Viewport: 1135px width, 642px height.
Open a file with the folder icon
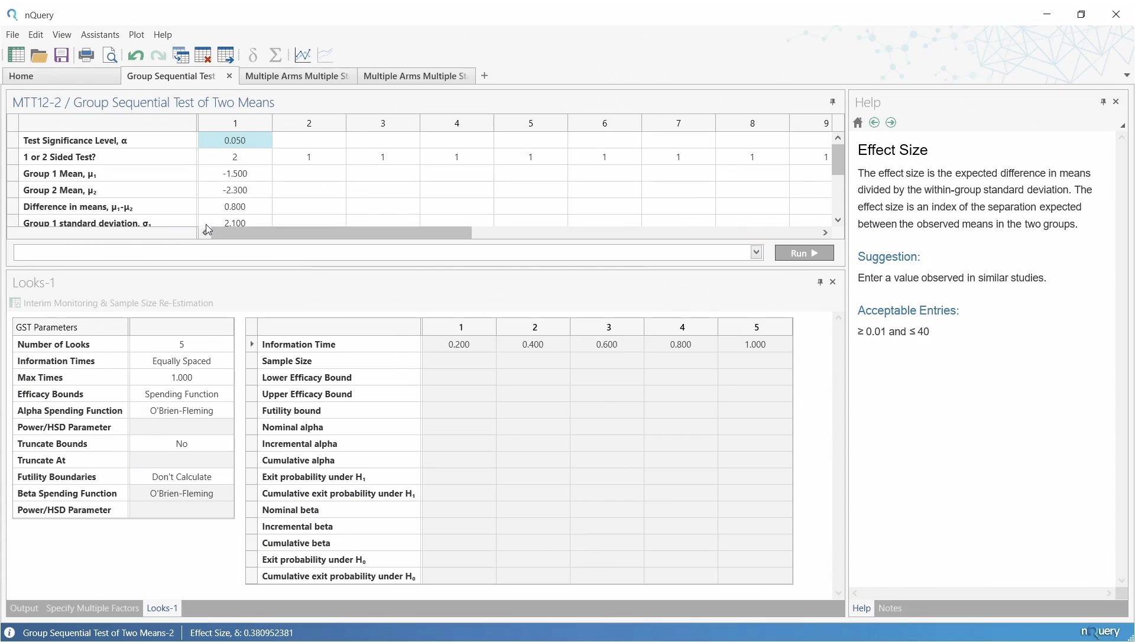click(39, 56)
